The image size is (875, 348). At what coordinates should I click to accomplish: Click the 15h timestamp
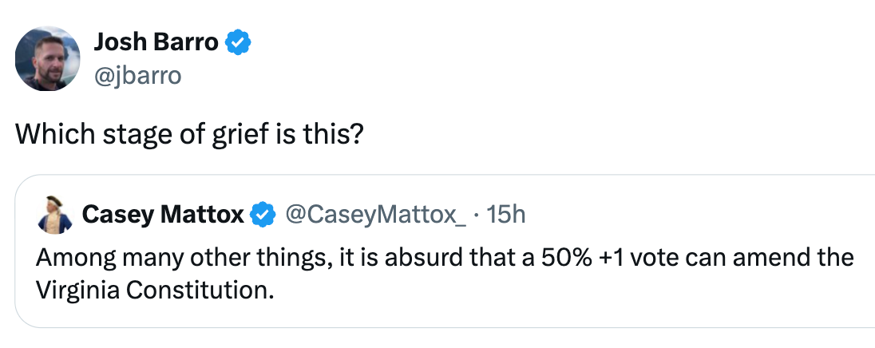pos(505,215)
